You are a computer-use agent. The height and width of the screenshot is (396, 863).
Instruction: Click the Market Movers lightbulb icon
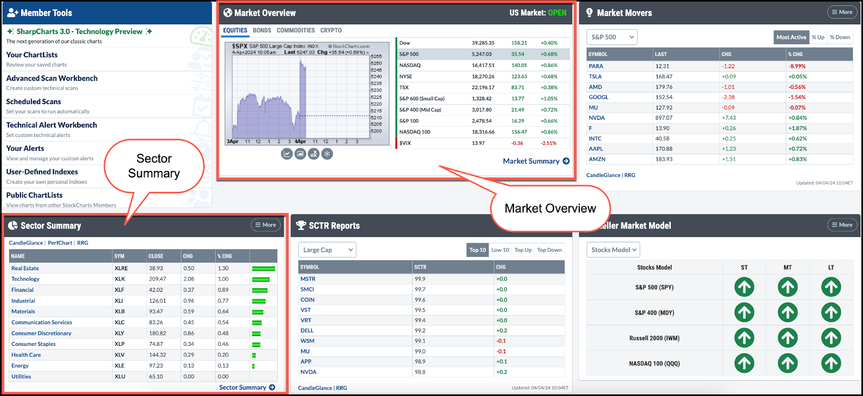[x=590, y=12]
